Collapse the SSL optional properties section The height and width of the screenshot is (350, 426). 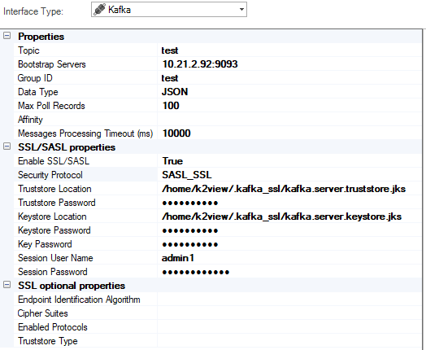coord(7,285)
